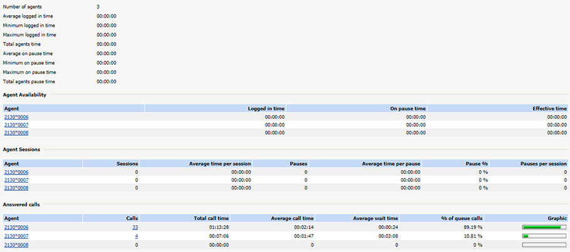
Task: Click agent 2130*0006 in Agent Sessions table
Action: [x=16, y=172]
